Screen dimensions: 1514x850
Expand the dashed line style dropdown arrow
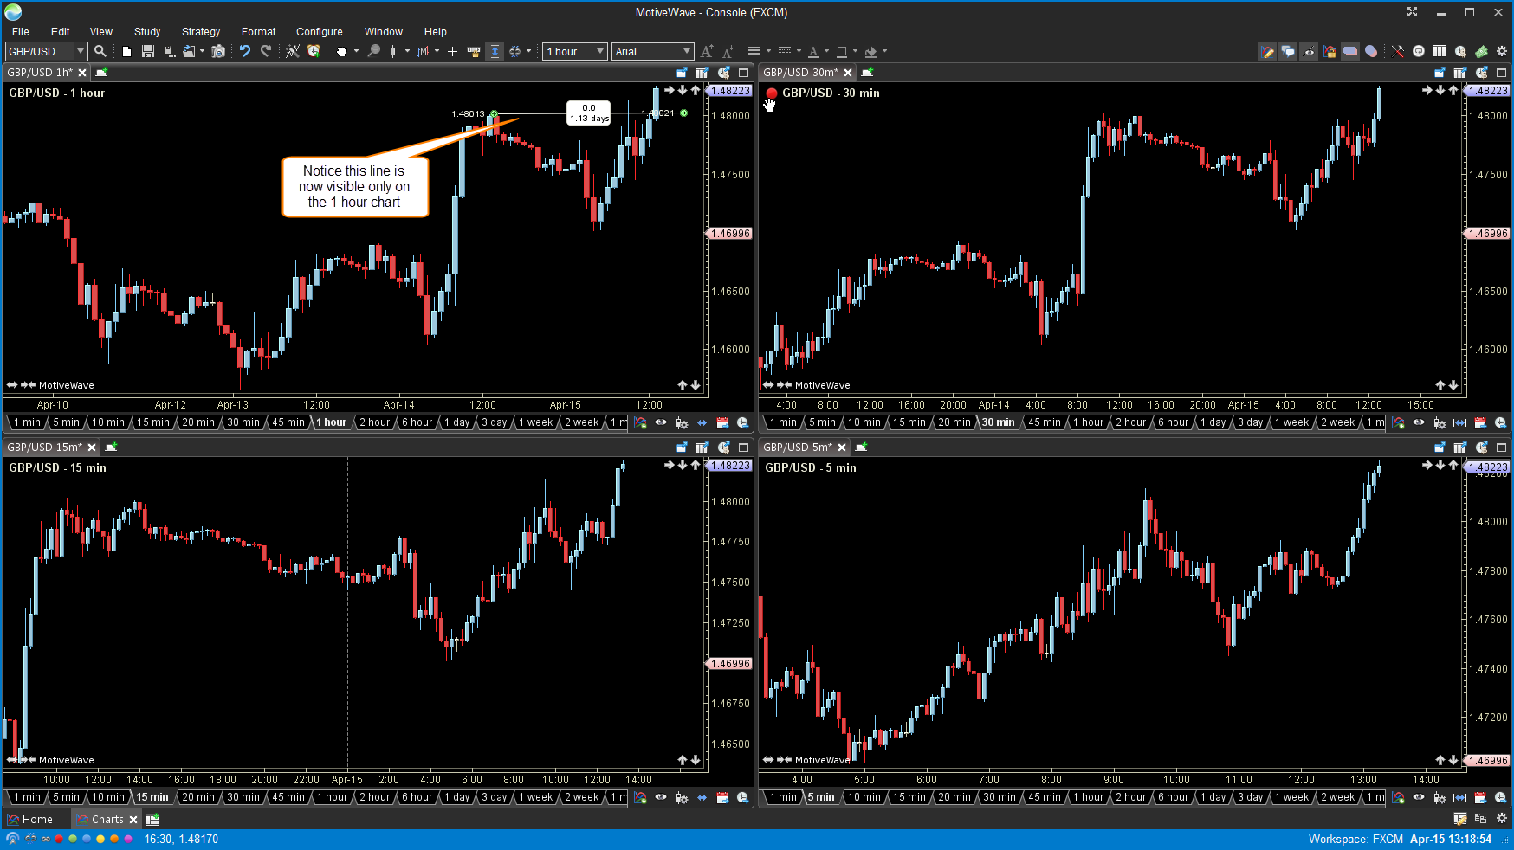[x=799, y=51]
